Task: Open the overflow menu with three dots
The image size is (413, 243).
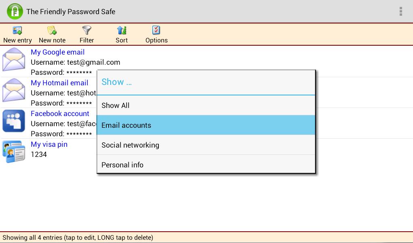Action: click(x=400, y=11)
